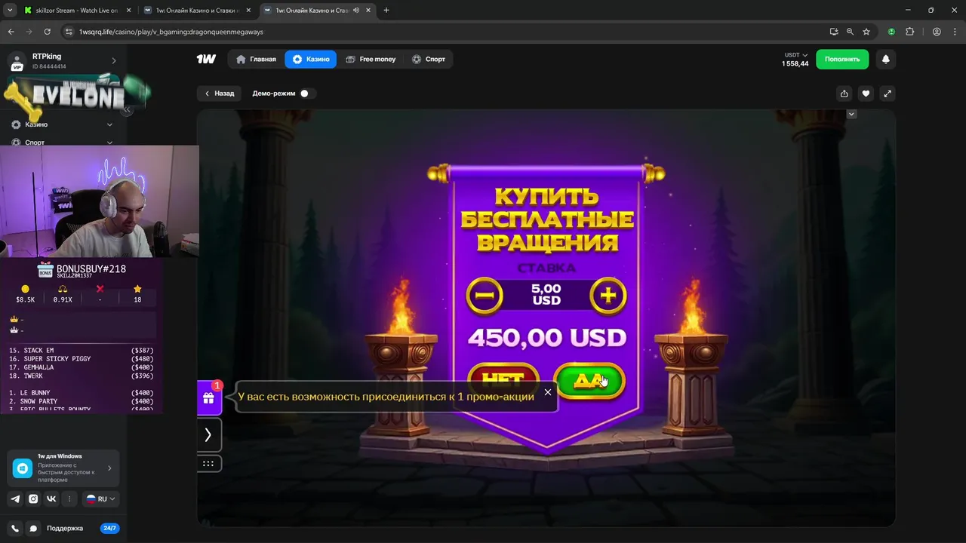Open the gift promo box icon
This screenshot has height=543, width=966.
209,397
